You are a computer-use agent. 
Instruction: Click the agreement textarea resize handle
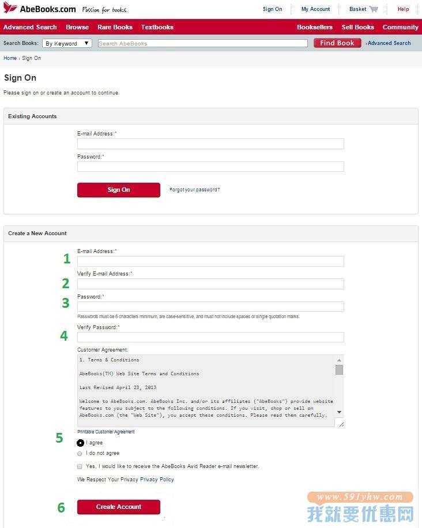pos(341,424)
